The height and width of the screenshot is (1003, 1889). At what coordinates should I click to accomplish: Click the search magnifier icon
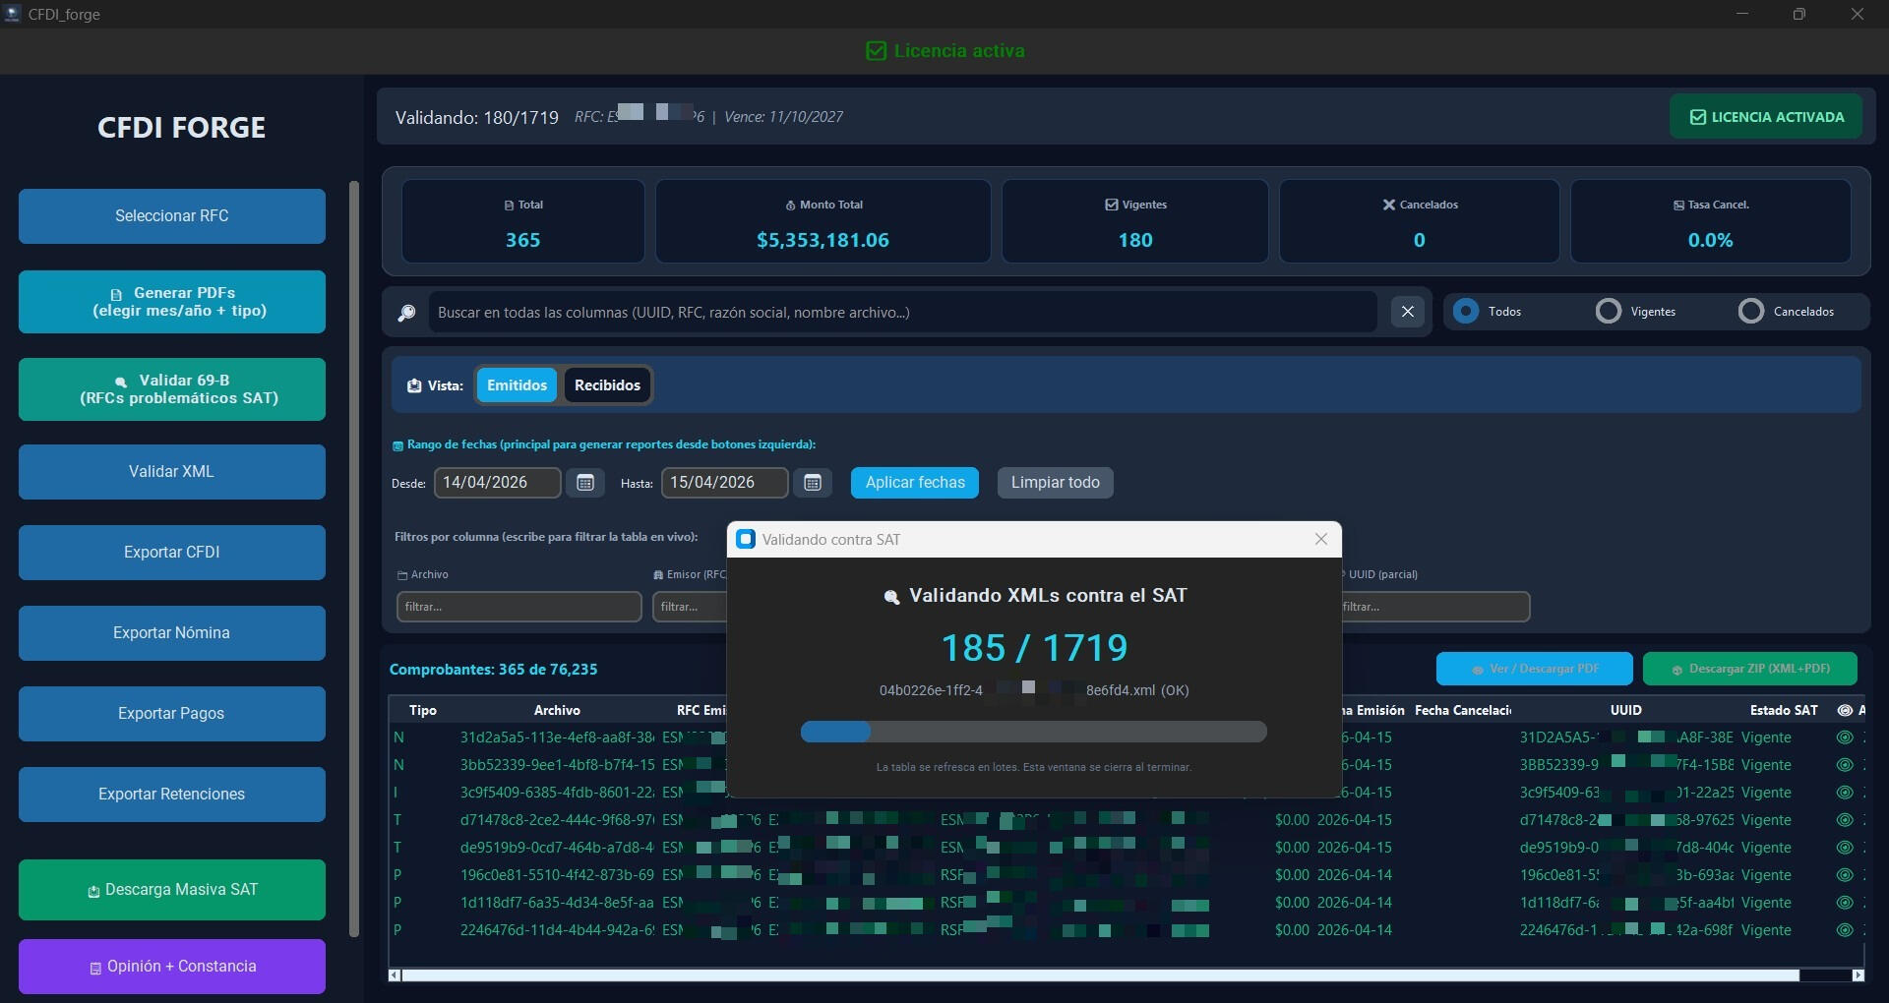pyautogui.click(x=406, y=313)
